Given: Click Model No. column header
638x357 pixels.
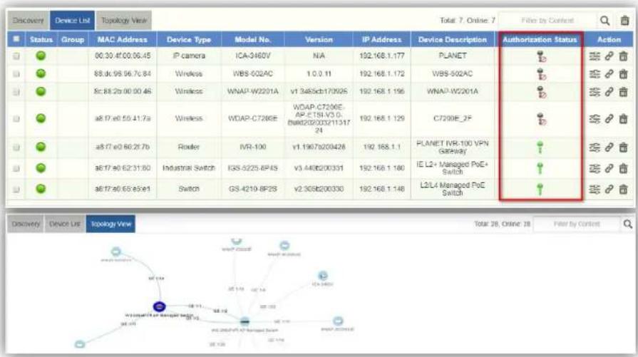Looking at the screenshot, I should [x=252, y=39].
